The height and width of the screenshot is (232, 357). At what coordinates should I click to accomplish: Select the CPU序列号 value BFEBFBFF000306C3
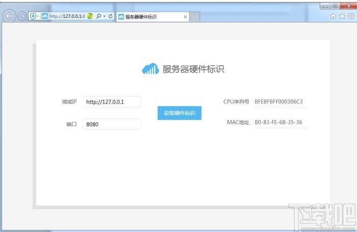tap(279, 102)
